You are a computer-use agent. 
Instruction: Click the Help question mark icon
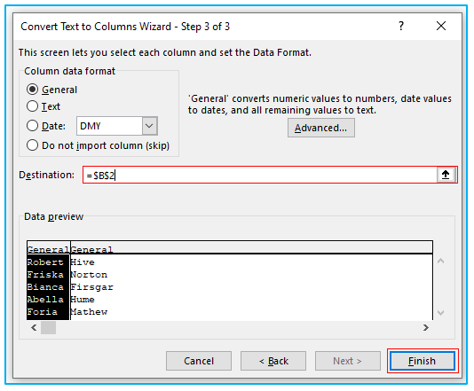click(401, 26)
